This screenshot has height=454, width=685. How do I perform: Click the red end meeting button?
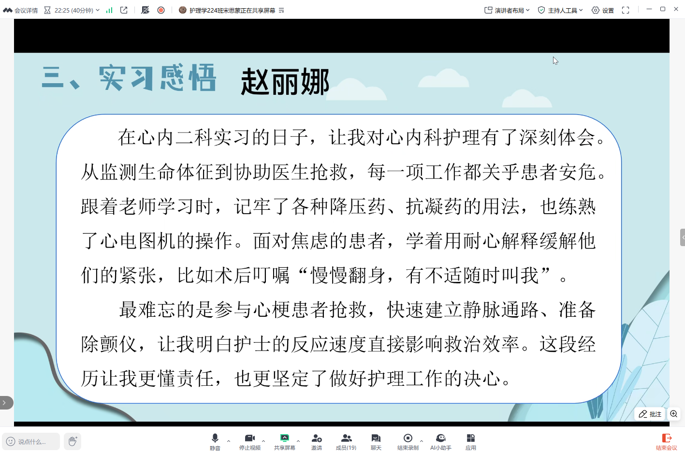click(x=666, y=441)
